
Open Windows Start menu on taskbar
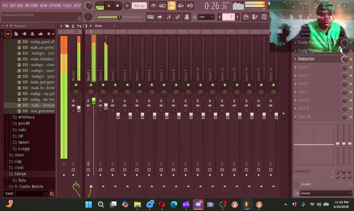88,205
